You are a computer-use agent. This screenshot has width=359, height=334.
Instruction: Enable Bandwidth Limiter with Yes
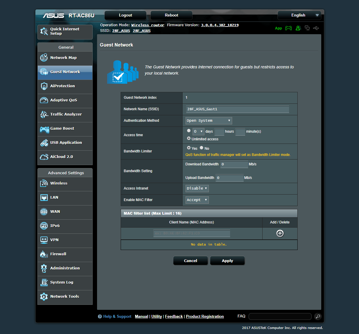(189, 148)
